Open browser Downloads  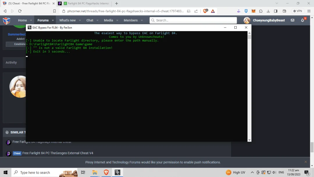point(268,11)
